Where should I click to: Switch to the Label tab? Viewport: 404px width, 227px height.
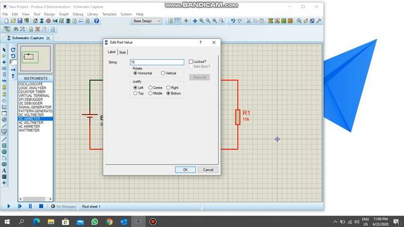pyautogui.click(x=112, y=52)
